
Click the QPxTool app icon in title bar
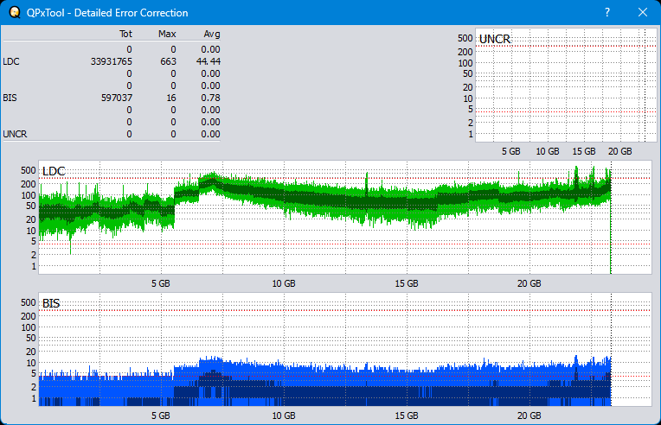click(x=15, y=13)
